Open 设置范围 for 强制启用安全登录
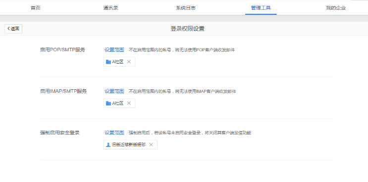368x182 pixels. 114,133
